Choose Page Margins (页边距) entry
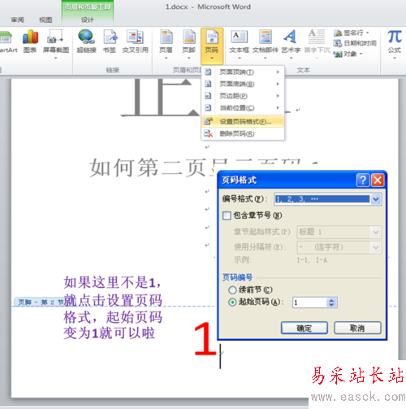The image size is (406, 409). 243,96
